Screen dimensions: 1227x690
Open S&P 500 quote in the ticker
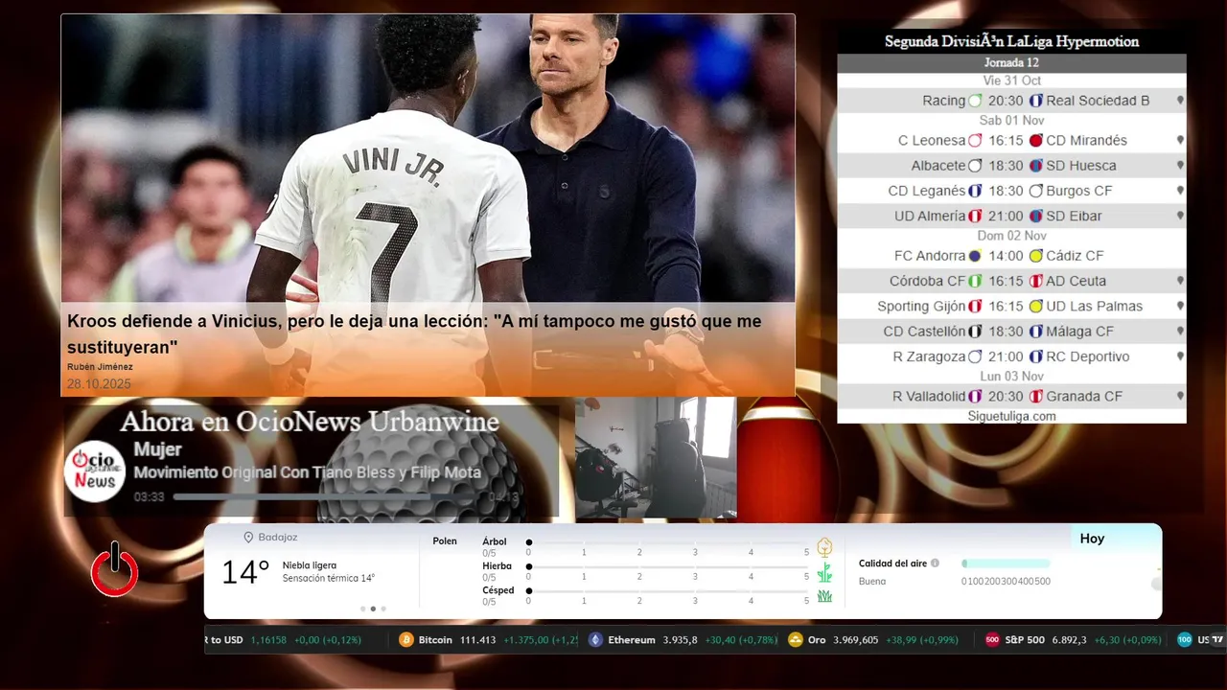1074,640
